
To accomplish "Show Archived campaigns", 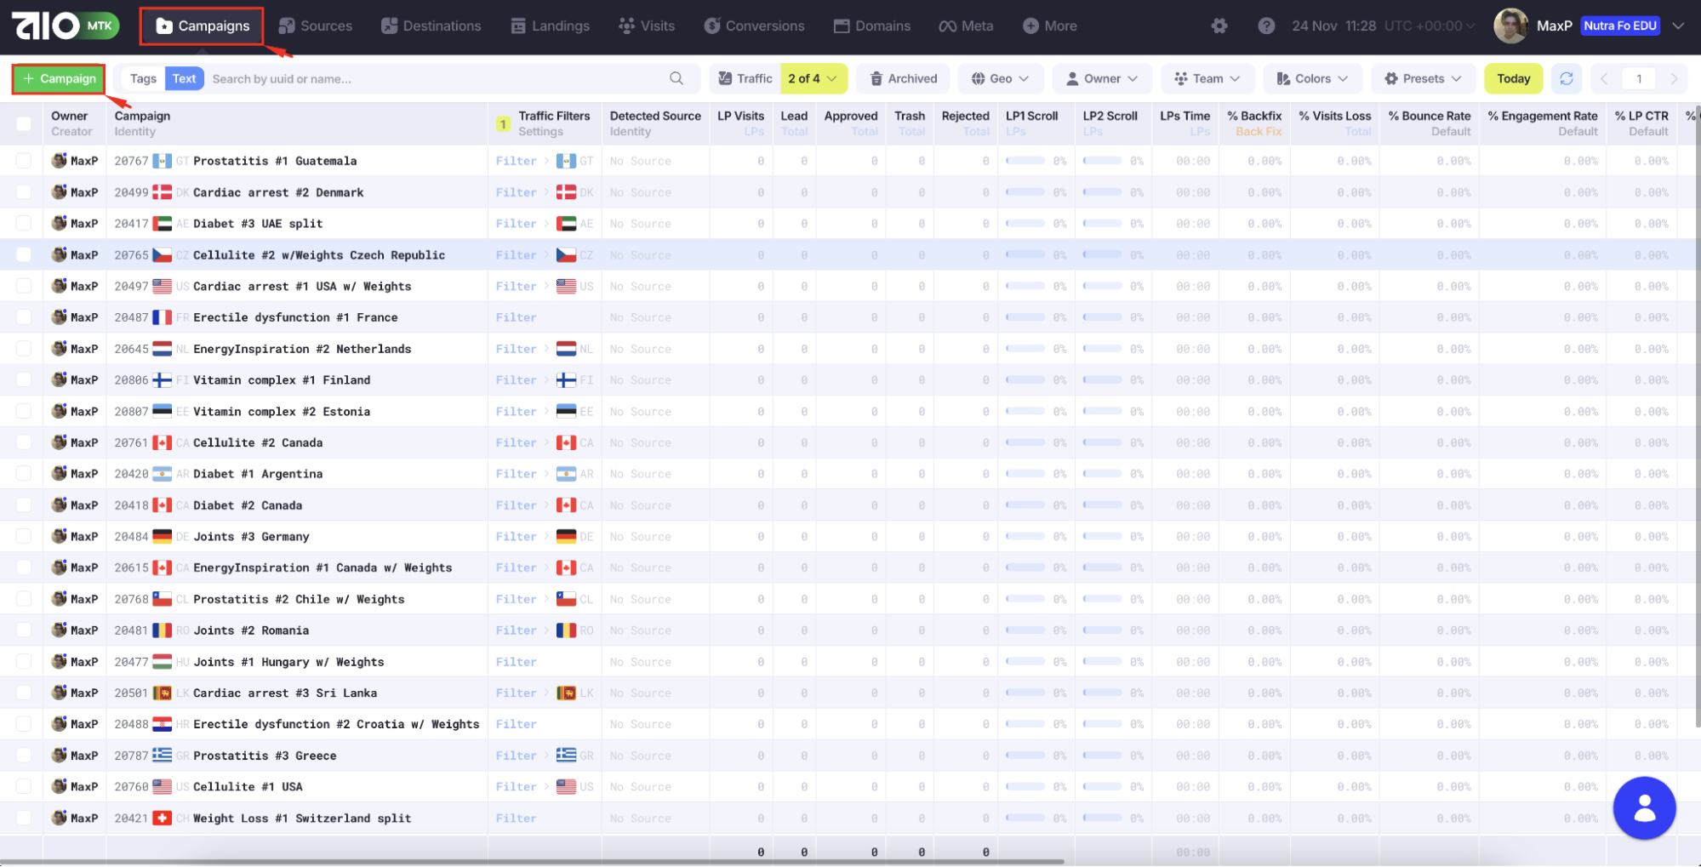I will (903, 79).
